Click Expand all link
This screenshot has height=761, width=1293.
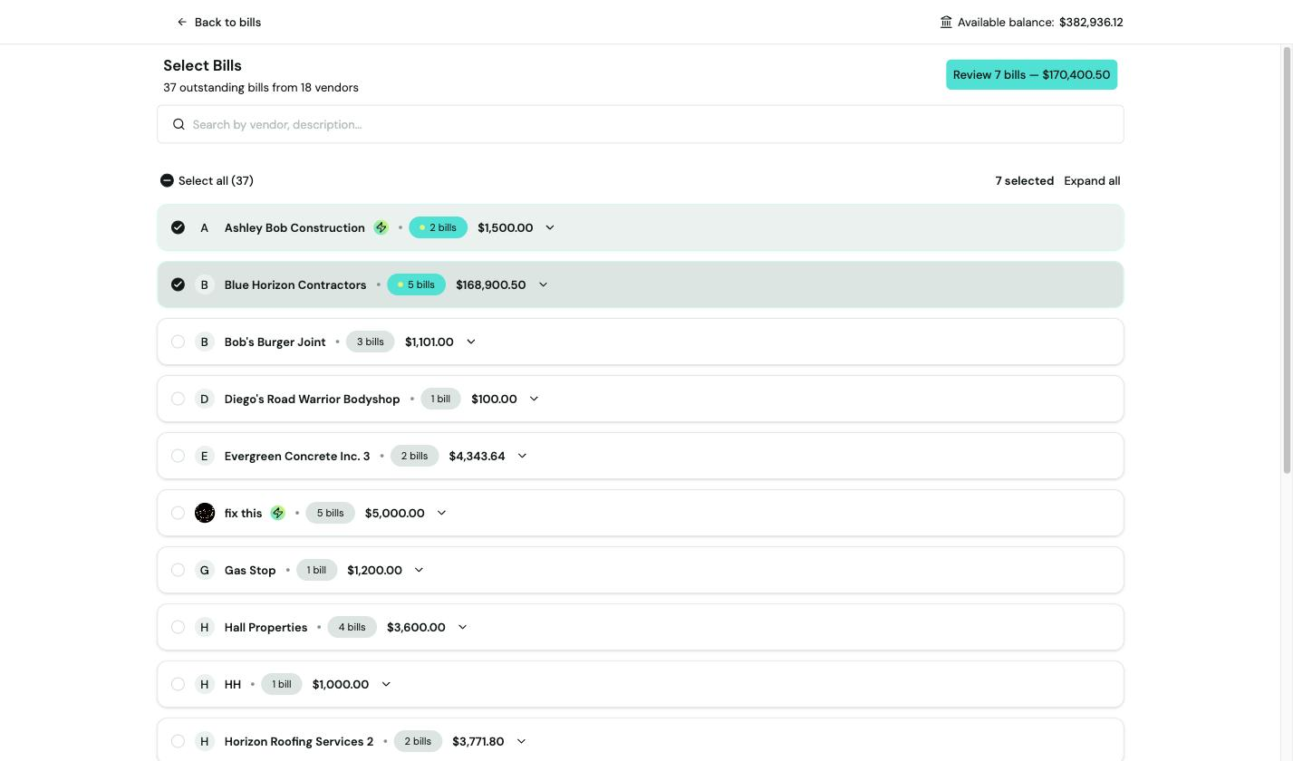pyautogui.click(x=1092, y=180)
